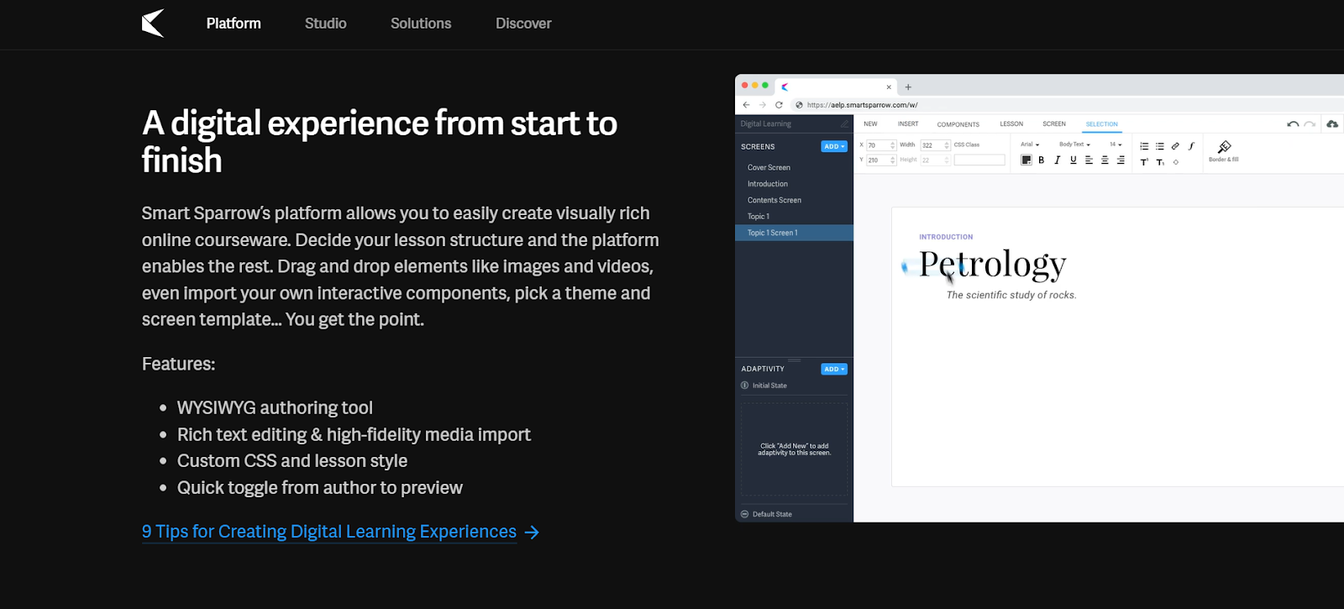Apply italic text formatting
Image resolution: width=1344 pixels, height=609 pixels.
tap(1058, 160)
